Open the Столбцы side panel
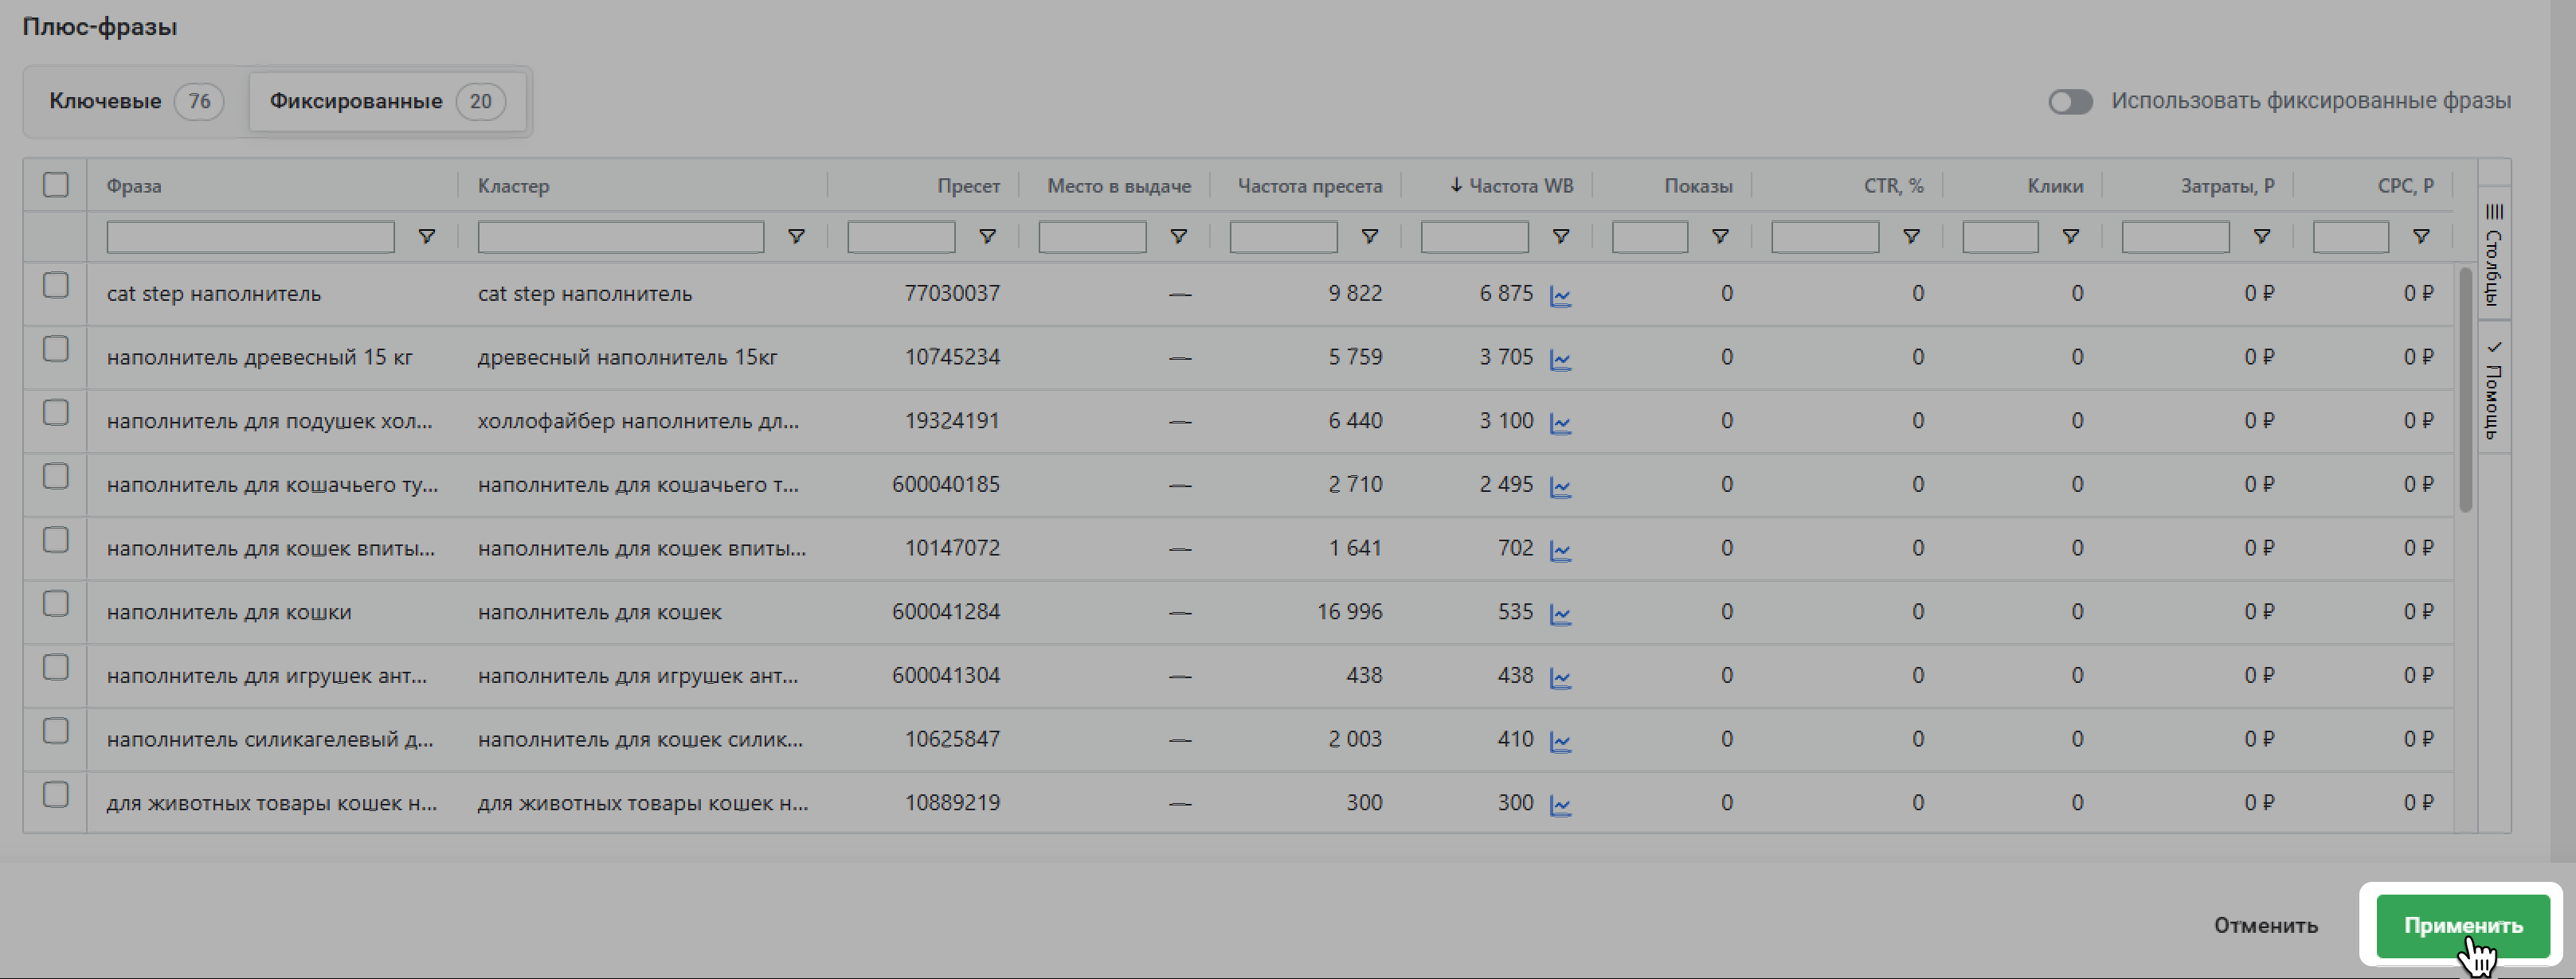 [2494, 254]
